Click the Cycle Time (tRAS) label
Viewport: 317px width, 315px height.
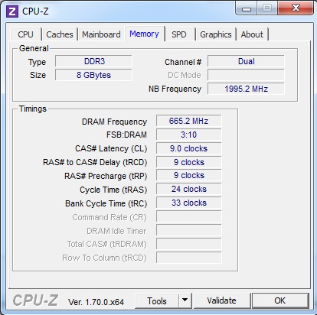[113, 190]
